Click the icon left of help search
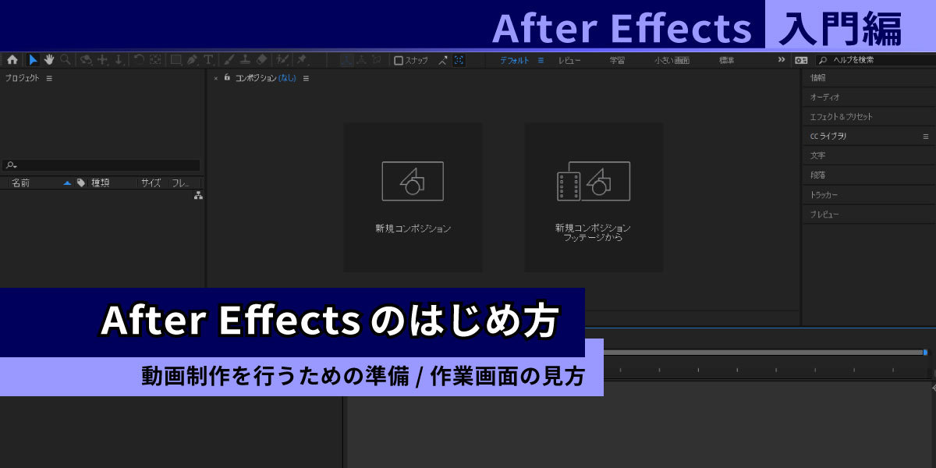This screenshot has width=936, height=468. coord(801,59)
